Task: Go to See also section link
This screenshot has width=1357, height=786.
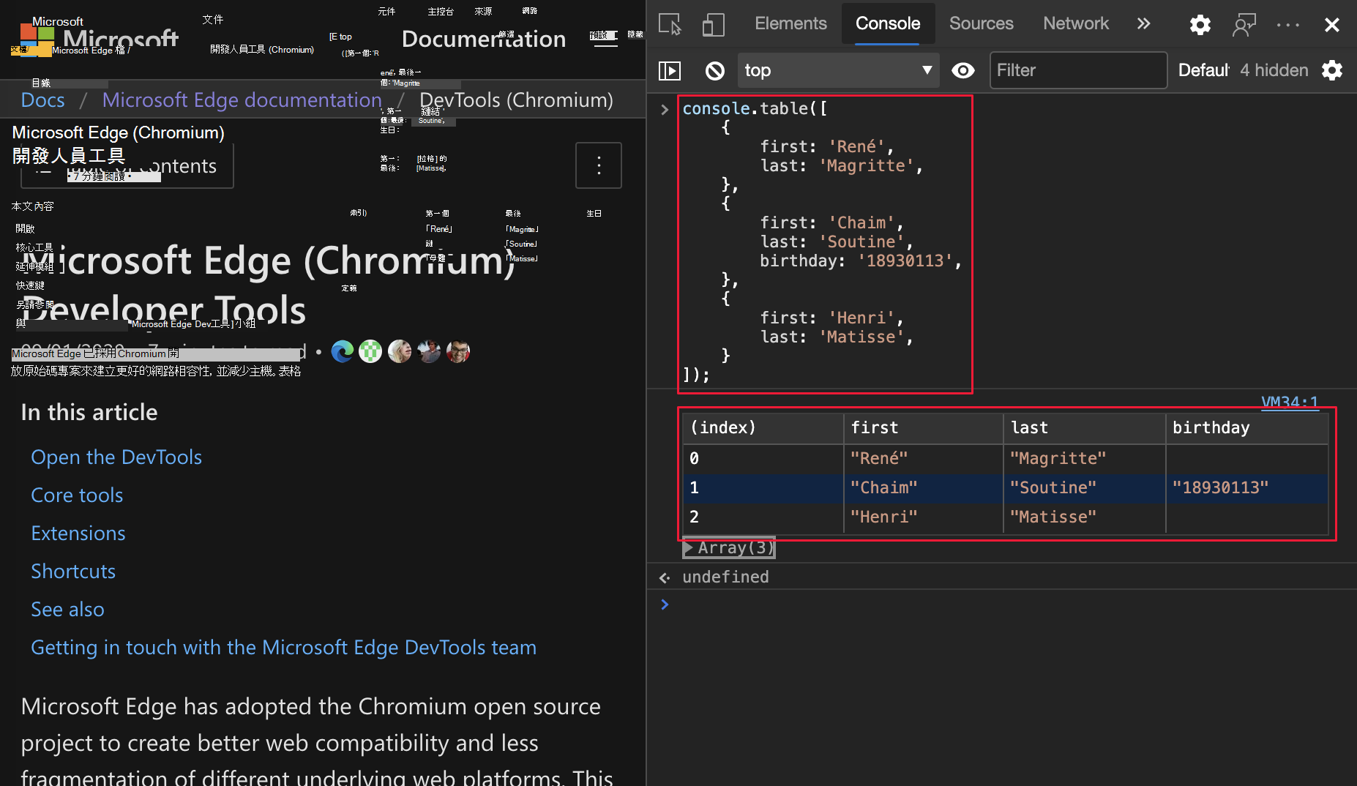Action: [x=67, y=609]
